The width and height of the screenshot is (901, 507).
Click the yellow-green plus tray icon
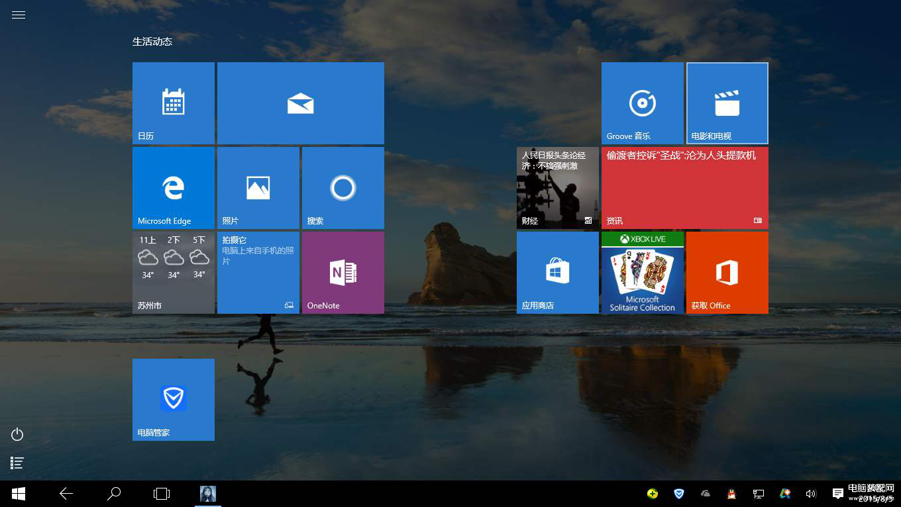[x=653, y=494]
